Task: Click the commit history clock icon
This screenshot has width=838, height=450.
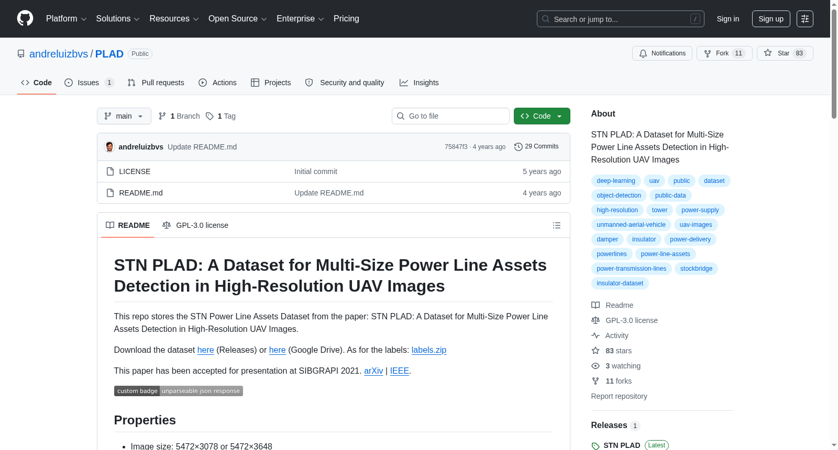Action: click(519, 147)
